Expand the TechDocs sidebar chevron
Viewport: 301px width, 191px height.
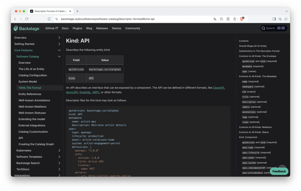pyautogui.click(x=59, y=169)
